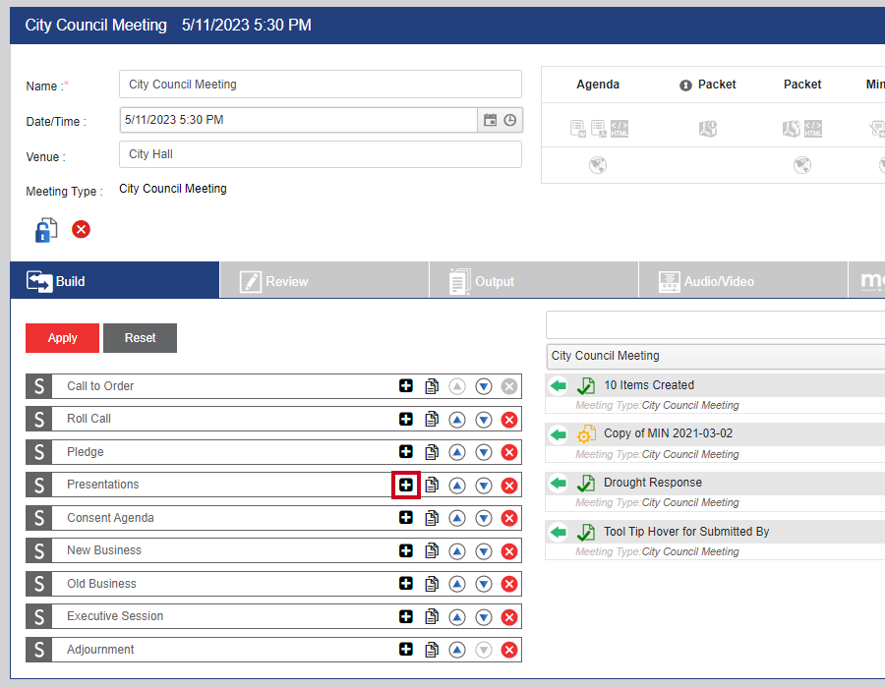Add item to Adjournment section
The height and width of the screenshot is (688, 885).
(406, 649)
